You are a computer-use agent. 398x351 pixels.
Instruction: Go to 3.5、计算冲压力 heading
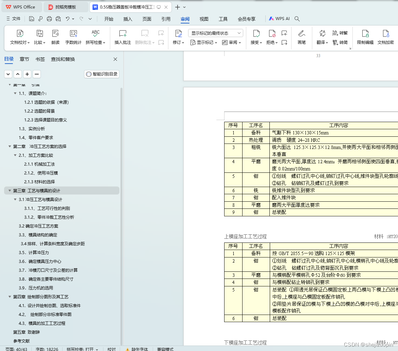tap(34, 252)
